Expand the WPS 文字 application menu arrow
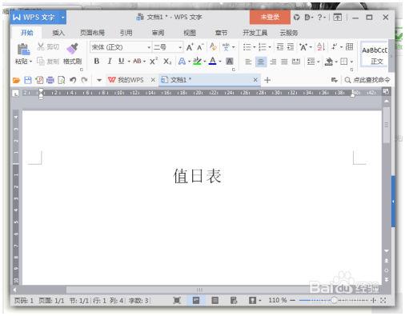 coord(63,18)
